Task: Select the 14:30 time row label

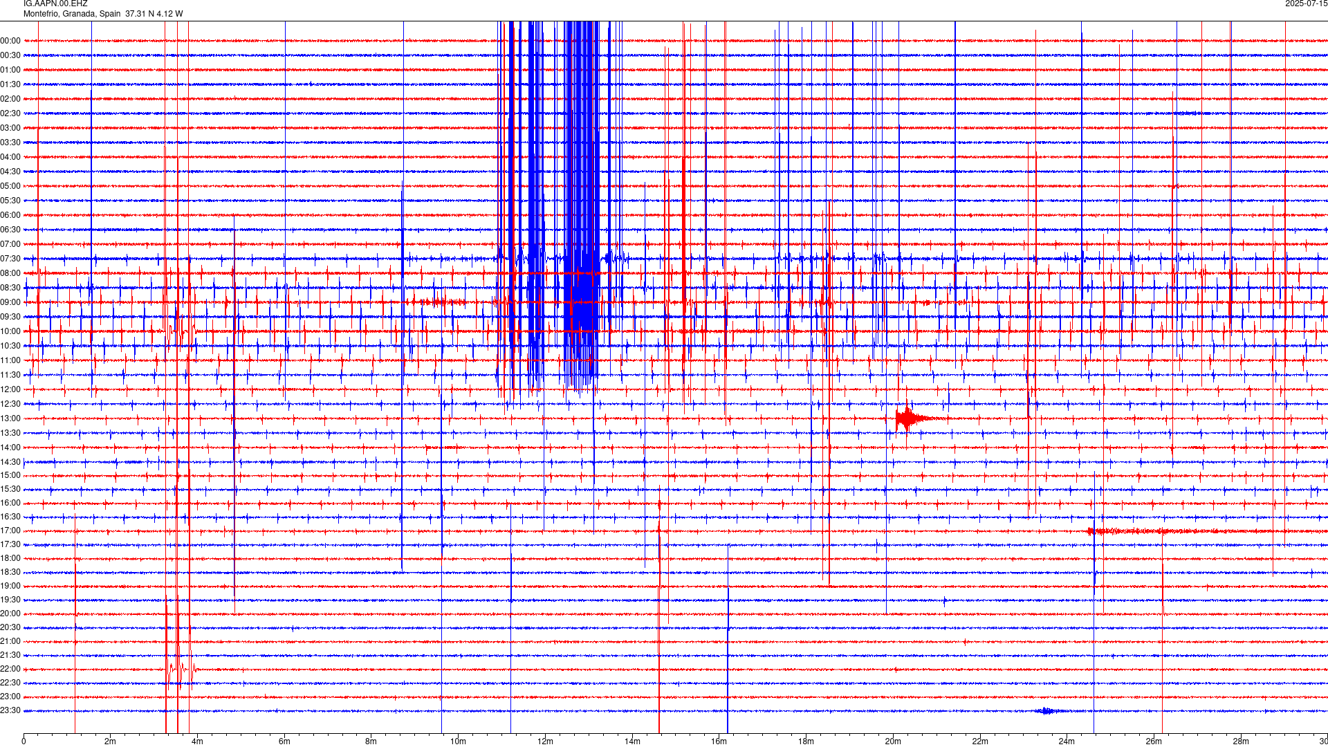Action: tap(10, 462)
